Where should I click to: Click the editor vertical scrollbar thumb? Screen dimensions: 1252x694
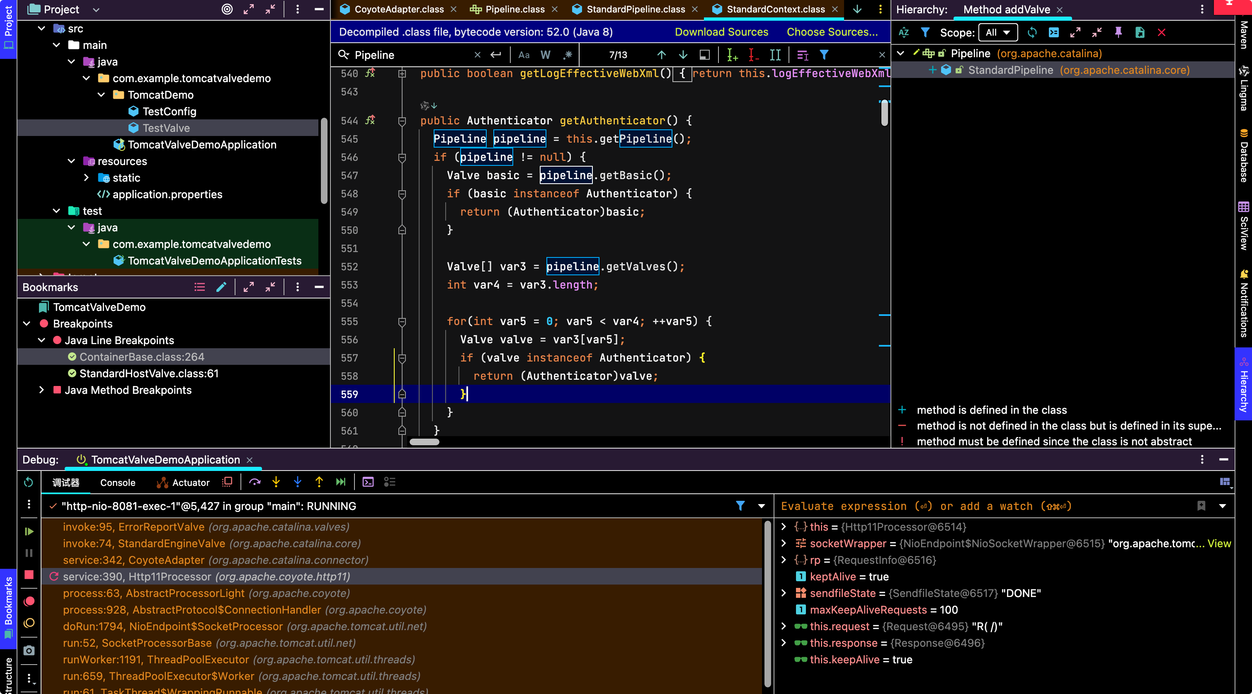(885, 112)
